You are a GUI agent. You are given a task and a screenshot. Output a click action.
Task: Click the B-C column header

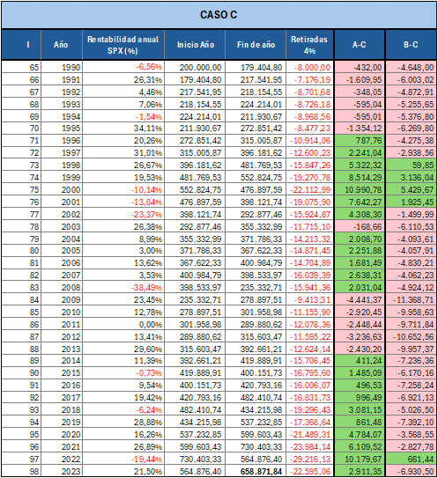411,45
